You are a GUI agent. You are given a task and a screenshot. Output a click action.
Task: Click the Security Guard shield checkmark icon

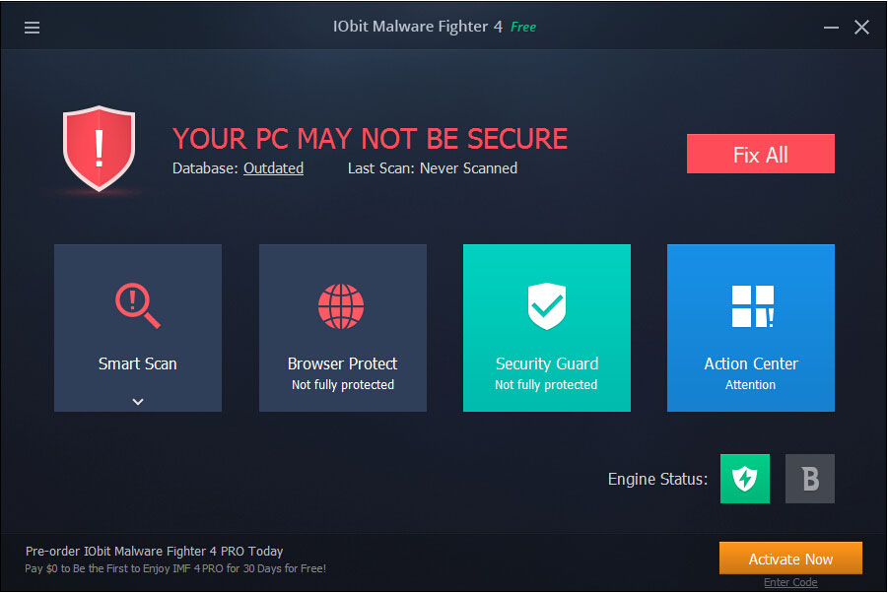(x=547, y=306)
